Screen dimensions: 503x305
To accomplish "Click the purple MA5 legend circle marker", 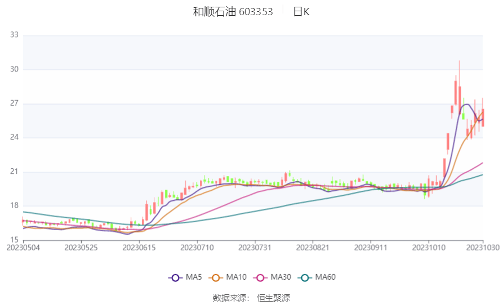I will 175,277.
